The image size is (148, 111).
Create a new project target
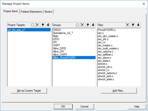[x=32, y=25]
